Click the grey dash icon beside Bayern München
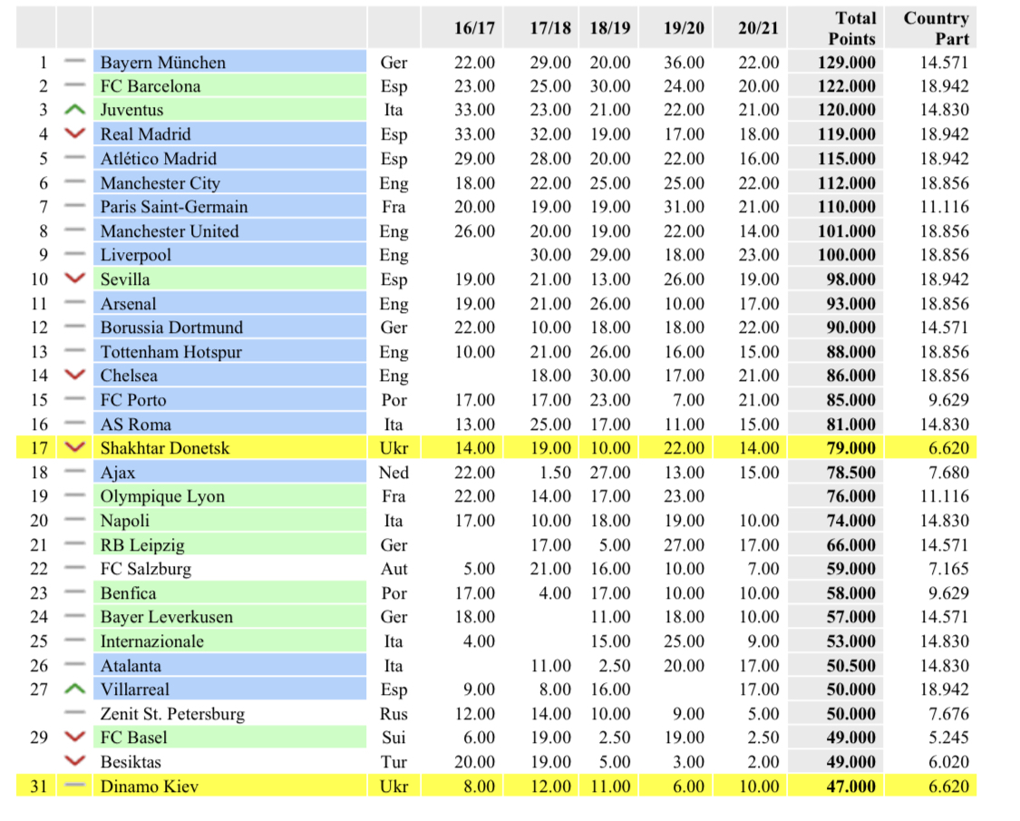Viewport: 1020px width, 821px height. pos(75,63)
